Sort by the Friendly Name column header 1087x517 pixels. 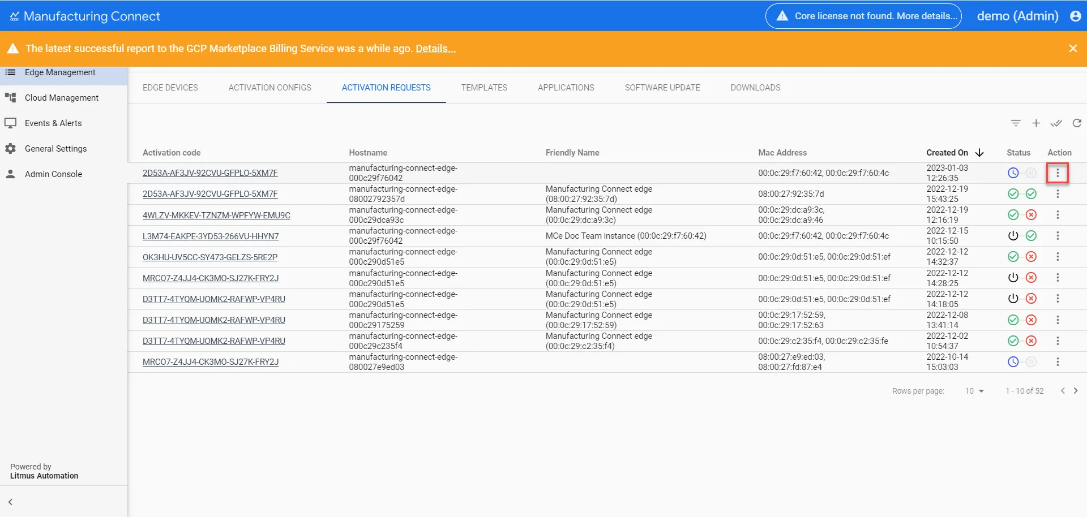click(572, 153)
